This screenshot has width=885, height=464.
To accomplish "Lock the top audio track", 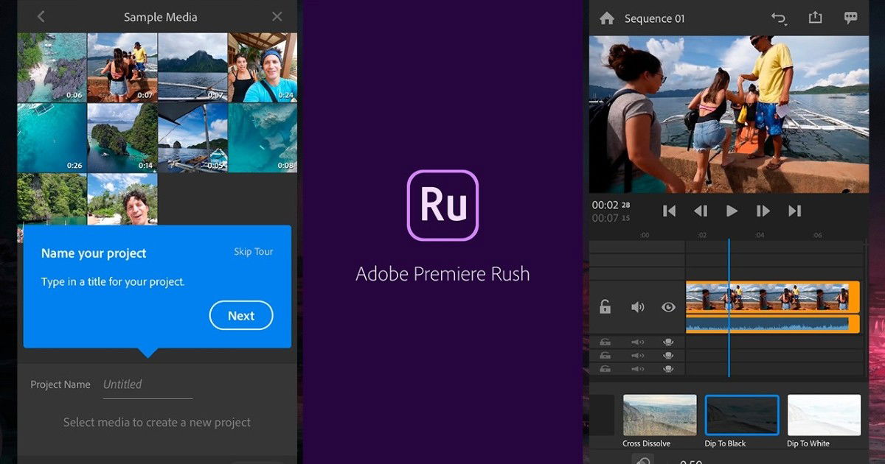I will point(605,342).
